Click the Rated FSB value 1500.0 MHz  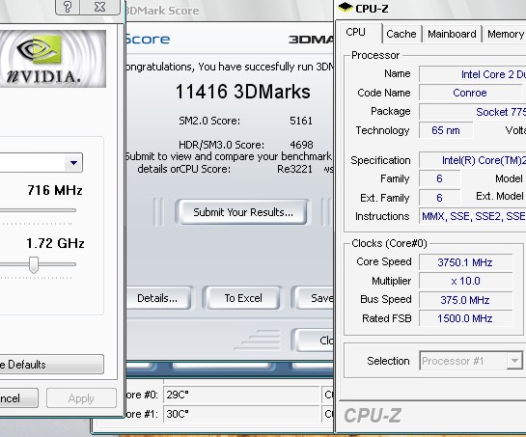point(465,318)
